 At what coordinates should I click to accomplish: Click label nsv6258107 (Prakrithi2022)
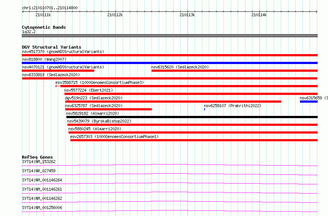pos(233,106)
